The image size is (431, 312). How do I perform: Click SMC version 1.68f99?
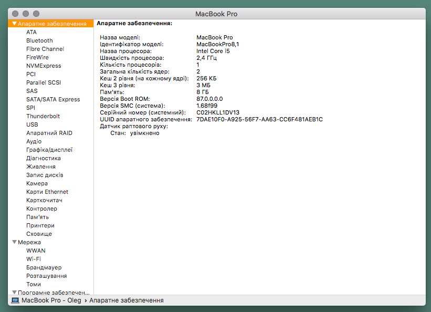(x=207, y=106)
